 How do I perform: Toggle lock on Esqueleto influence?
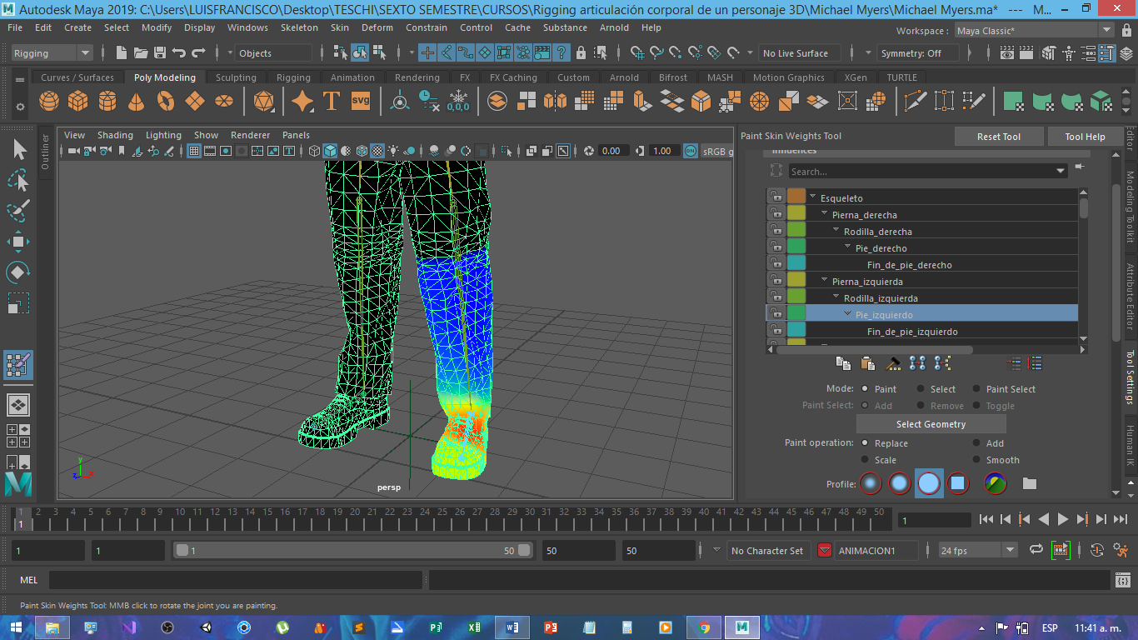coord(776,197)
